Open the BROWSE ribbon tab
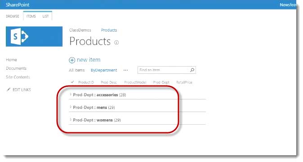The height and width of the screenshot is (162, 303). pos(13,16)
